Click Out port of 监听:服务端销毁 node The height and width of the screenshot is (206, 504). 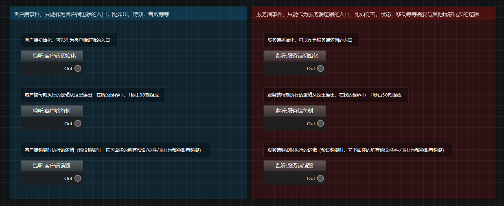pos(320,178)
